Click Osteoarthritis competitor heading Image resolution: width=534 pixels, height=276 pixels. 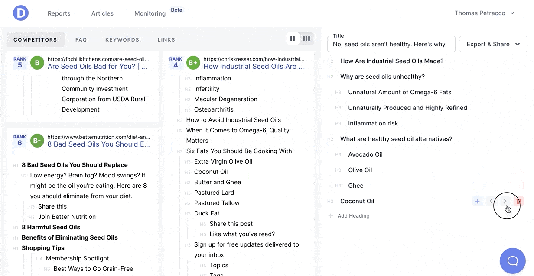click(214, 109)
